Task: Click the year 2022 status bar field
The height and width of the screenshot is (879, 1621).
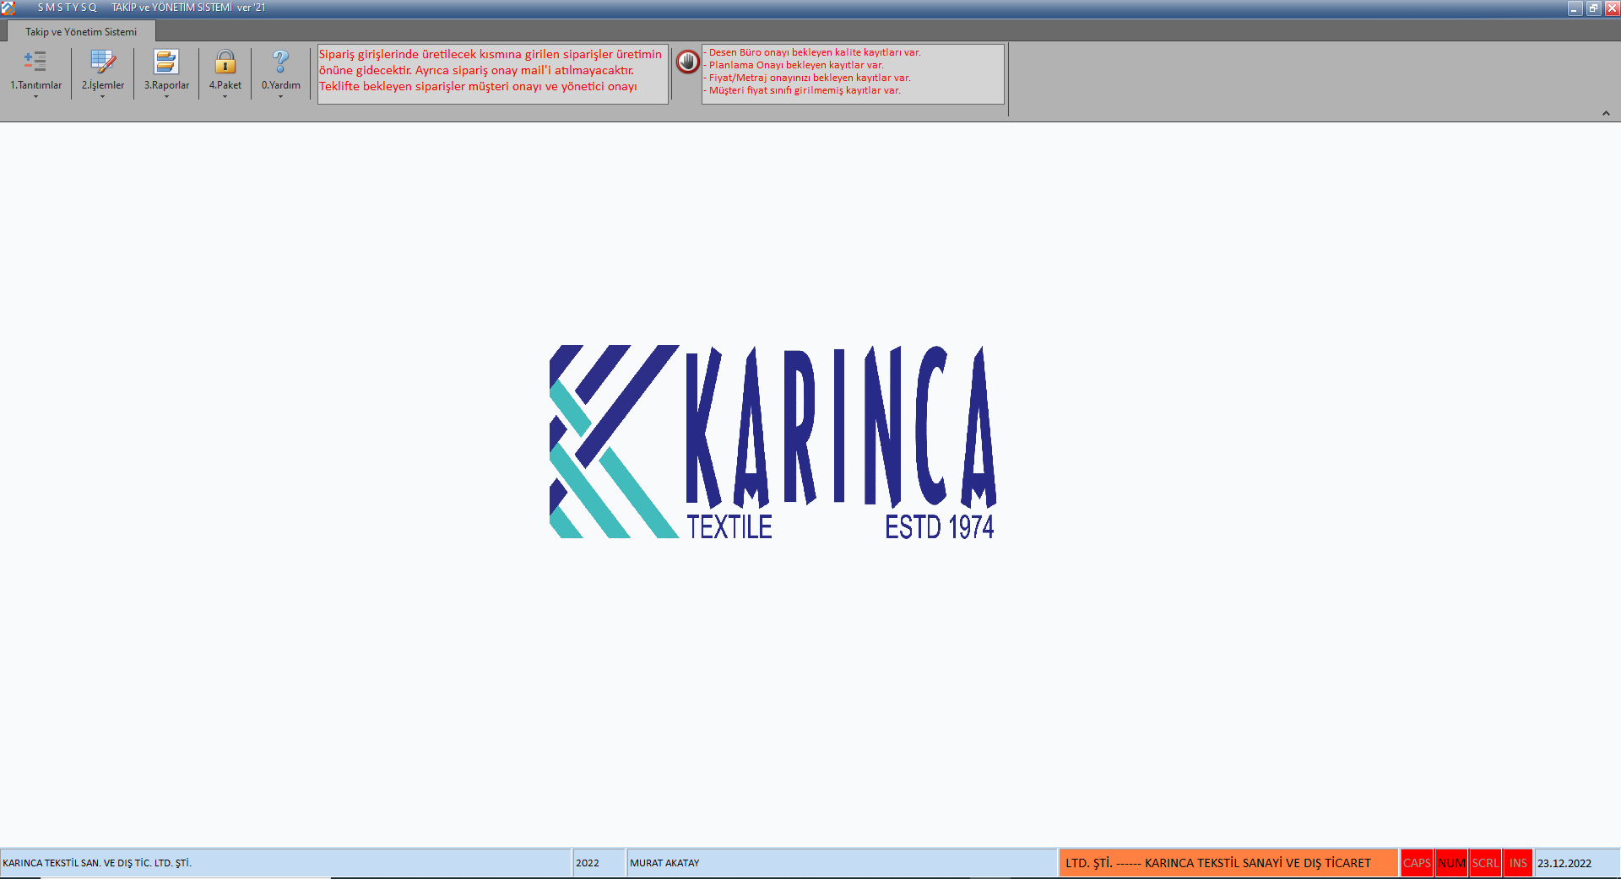Action: [599, 863]
